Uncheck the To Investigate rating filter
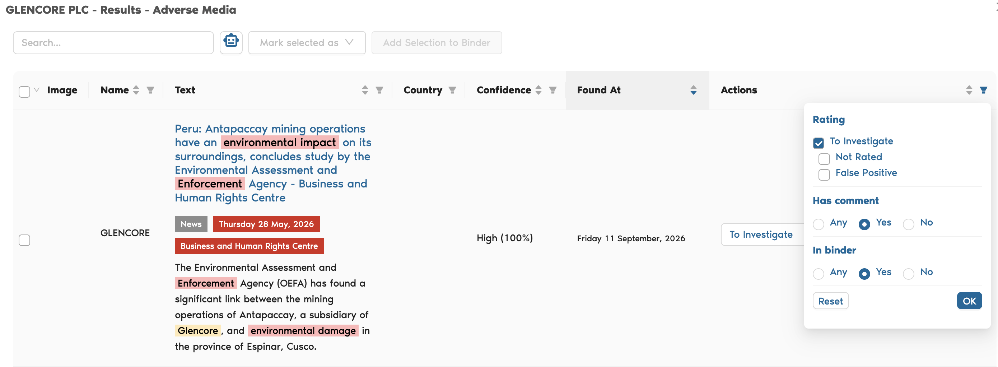This screenshot has height=367, width=998. click(x=818, y=143)
